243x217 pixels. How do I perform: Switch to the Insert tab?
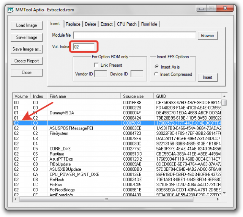55,23
